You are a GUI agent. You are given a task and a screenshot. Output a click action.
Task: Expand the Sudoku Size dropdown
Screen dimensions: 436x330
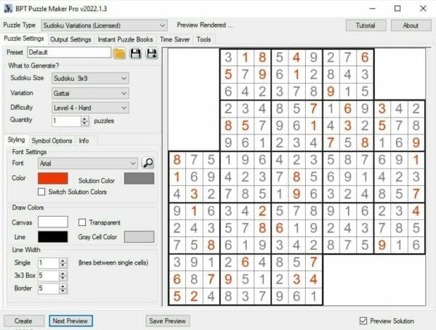tap(90, 79)
